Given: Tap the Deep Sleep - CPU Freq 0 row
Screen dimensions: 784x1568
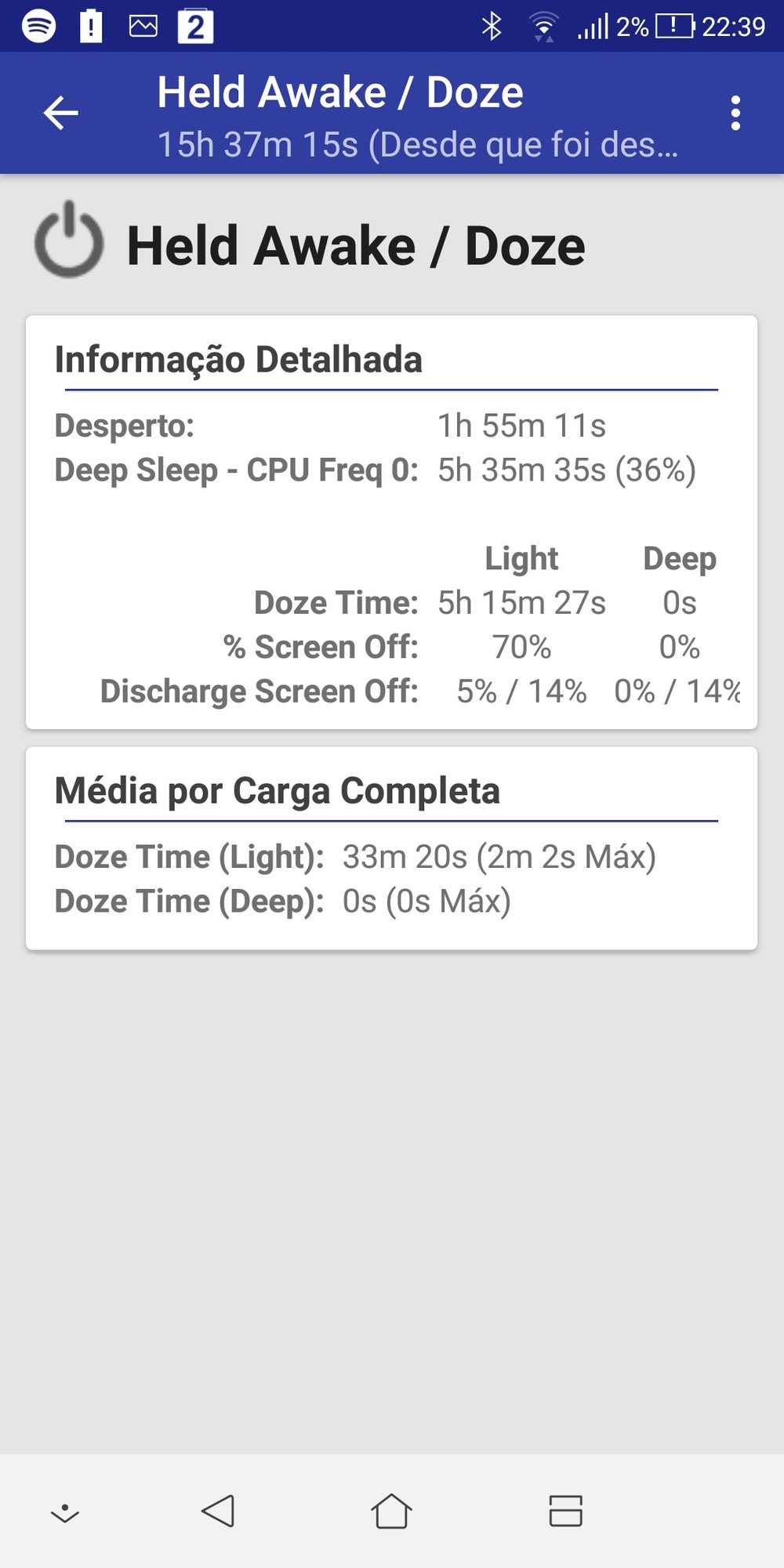Looking at the screenshot, I should click(x=375, y=470).
